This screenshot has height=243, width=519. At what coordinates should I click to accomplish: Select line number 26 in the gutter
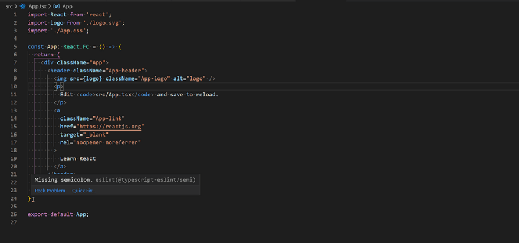(14, 214)
